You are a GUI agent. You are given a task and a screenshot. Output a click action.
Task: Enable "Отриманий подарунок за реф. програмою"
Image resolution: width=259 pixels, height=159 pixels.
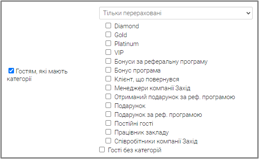coord(108,97)
